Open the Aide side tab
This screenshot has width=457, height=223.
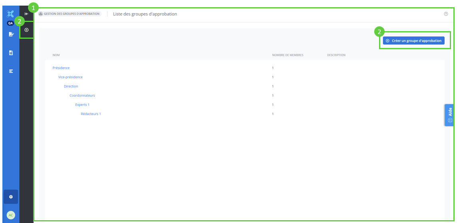450,115
